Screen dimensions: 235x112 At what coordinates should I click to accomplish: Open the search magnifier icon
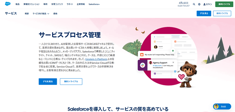[194, 4]
